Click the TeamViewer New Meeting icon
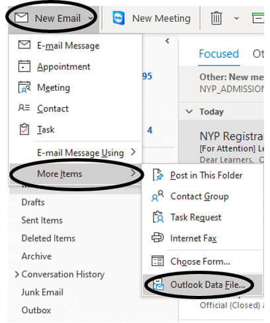This screenshot has height=323, width=270. 118,18
